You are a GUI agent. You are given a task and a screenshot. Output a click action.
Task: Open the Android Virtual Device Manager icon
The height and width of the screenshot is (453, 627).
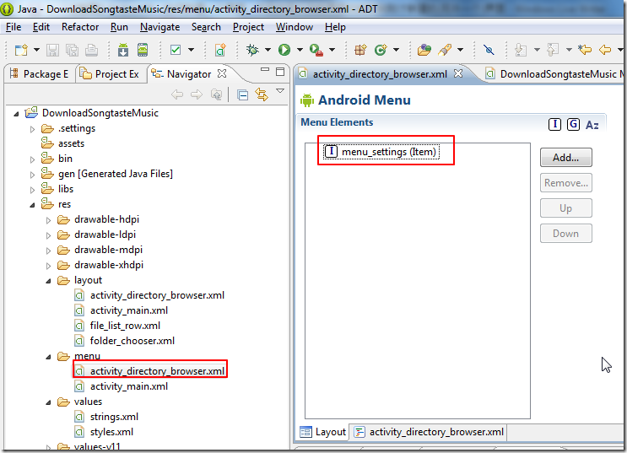[143, 50]
